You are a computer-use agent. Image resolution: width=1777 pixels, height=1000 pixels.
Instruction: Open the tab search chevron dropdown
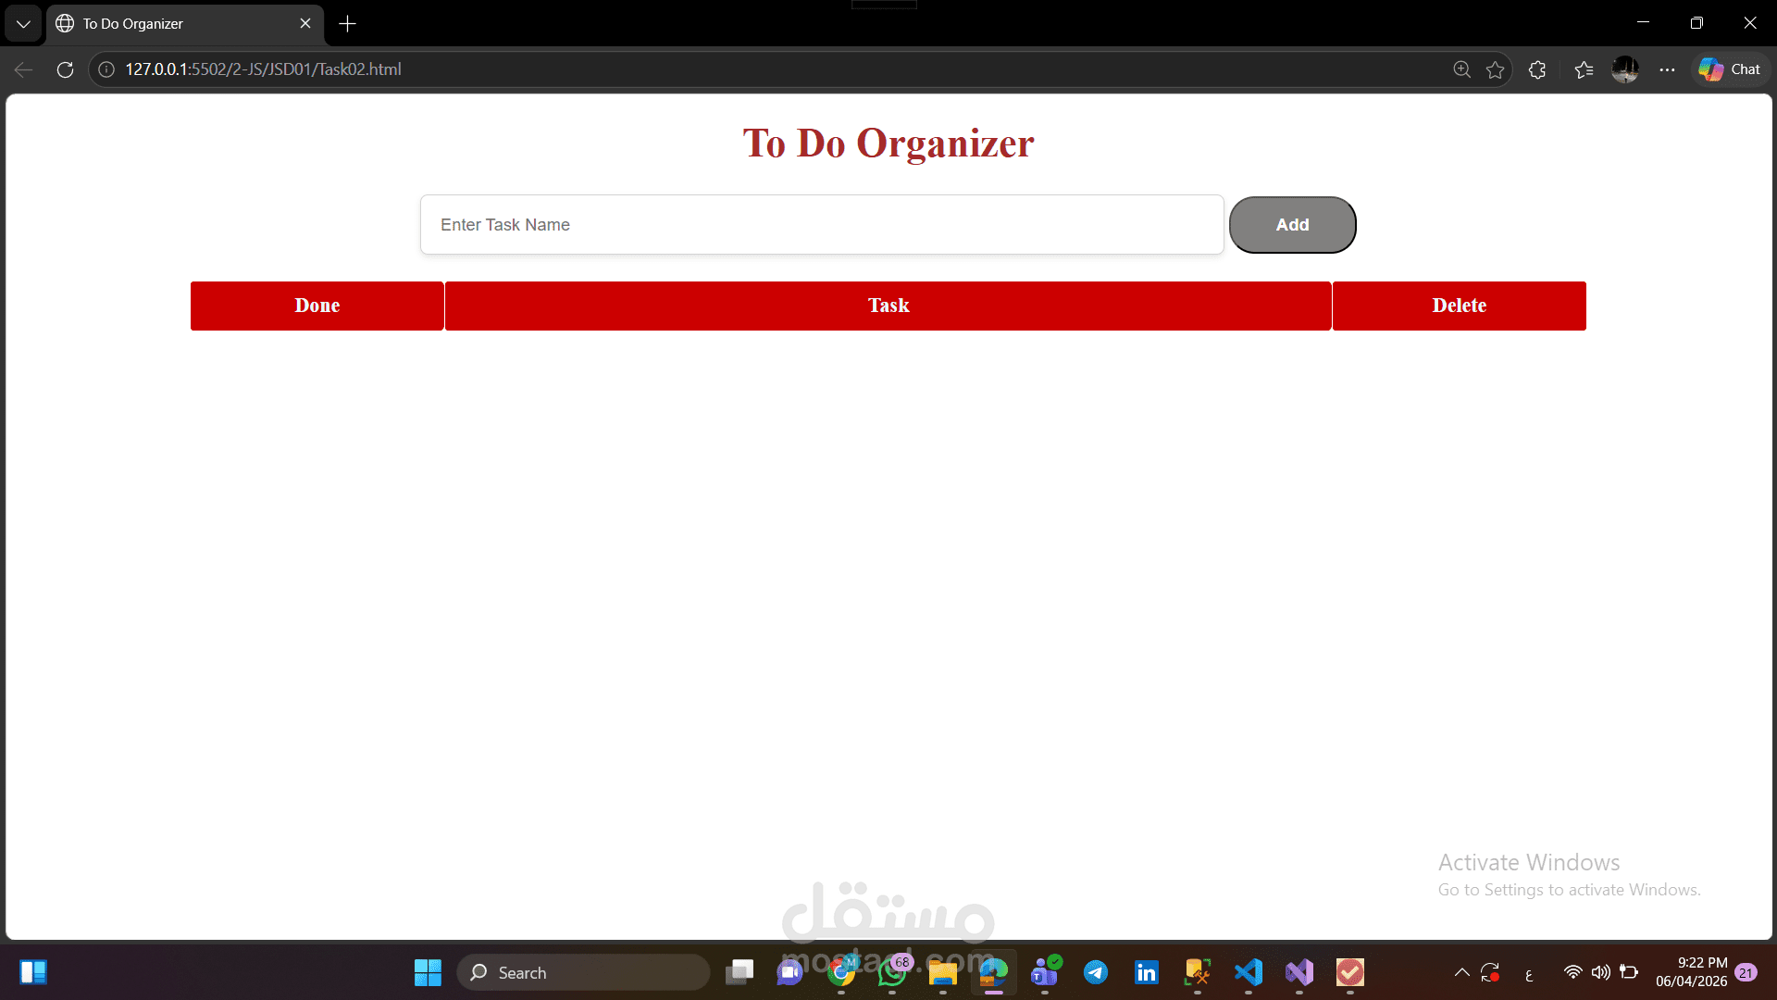tap(23, 23)
